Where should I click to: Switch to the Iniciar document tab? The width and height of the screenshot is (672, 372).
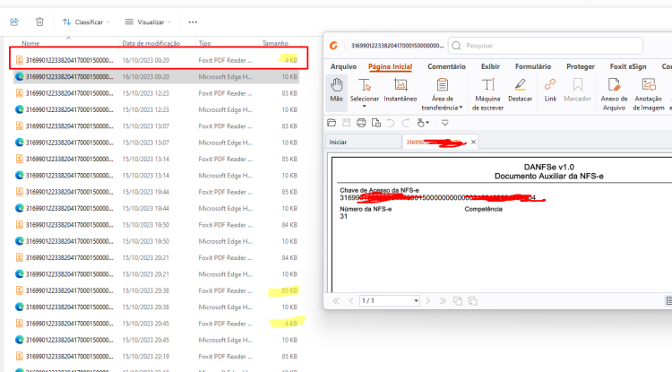(364, 142)
